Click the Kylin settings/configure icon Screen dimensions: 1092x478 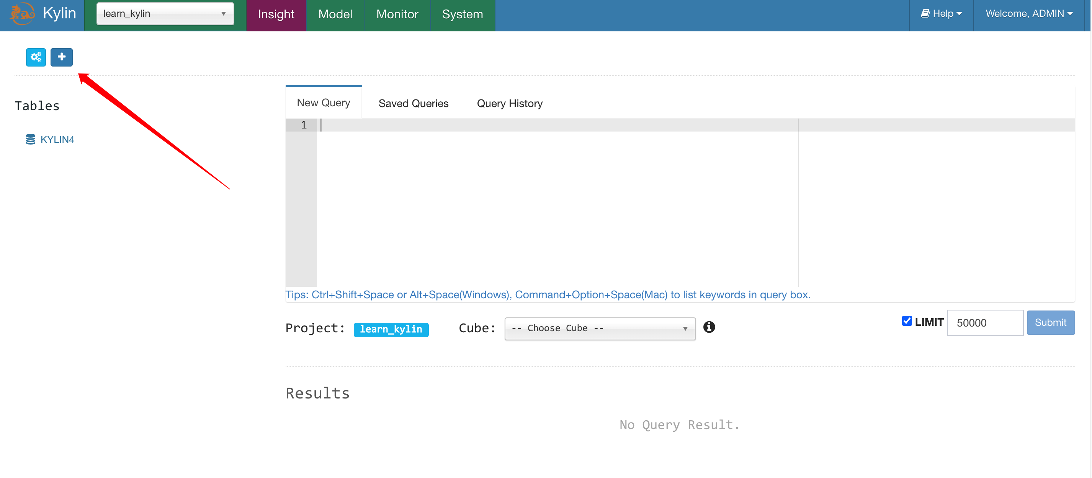pyautogui.click(x=36, y=57)
